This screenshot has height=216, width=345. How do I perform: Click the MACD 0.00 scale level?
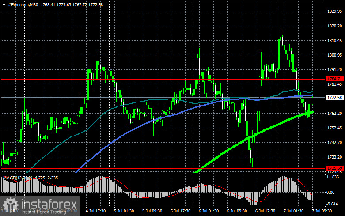330,193
